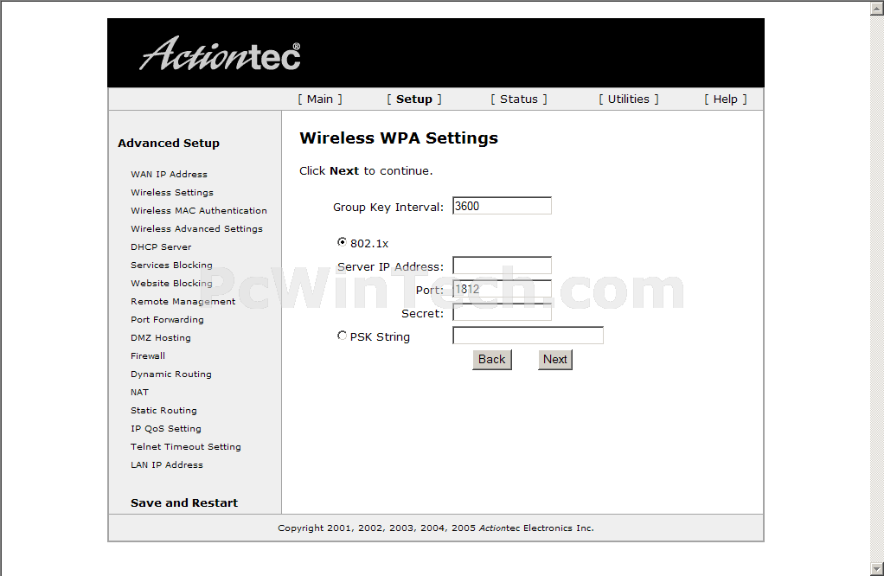This screenshot has width=884, height=576.
Task: Go to Services Blocking
Action: (x=171, y=265)
